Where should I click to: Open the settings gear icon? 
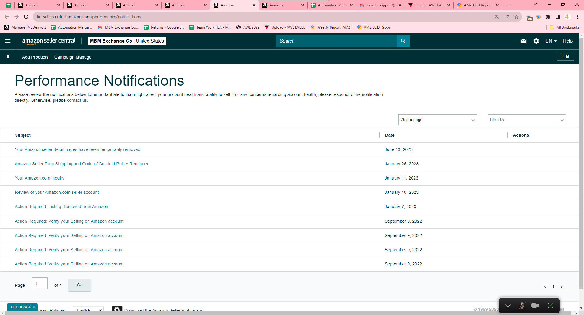click(x=536, y=41)
